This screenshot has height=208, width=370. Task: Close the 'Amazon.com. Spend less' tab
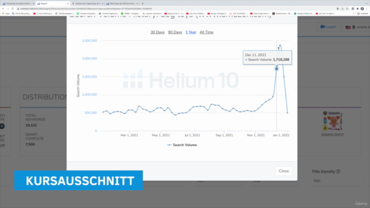click(x=102, y=3)
